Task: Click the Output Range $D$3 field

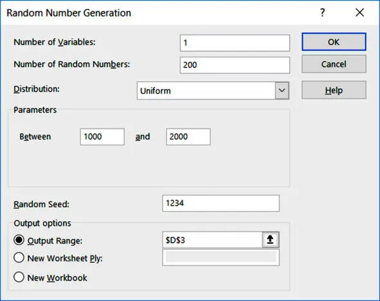Action: tap(212, 240)
